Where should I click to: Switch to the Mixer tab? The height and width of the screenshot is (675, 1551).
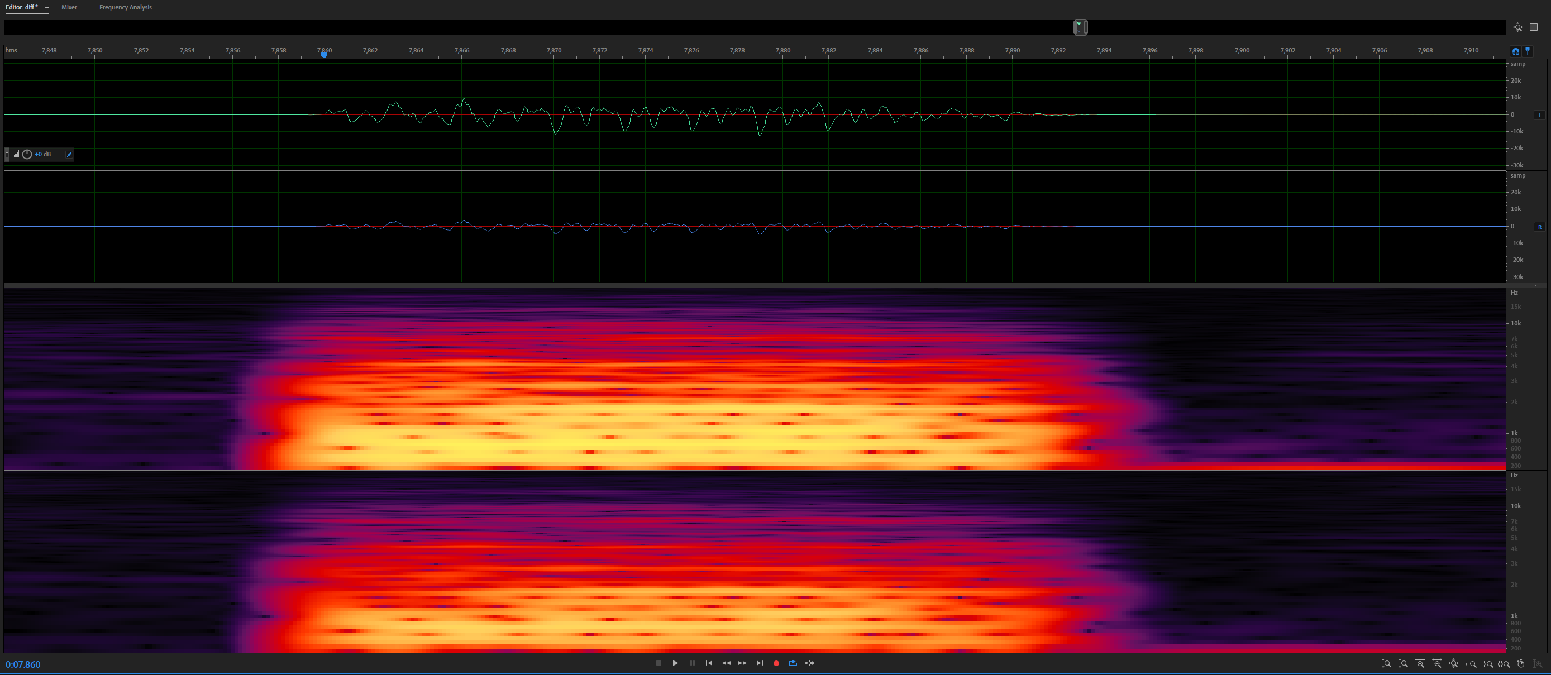click(69, 8)
